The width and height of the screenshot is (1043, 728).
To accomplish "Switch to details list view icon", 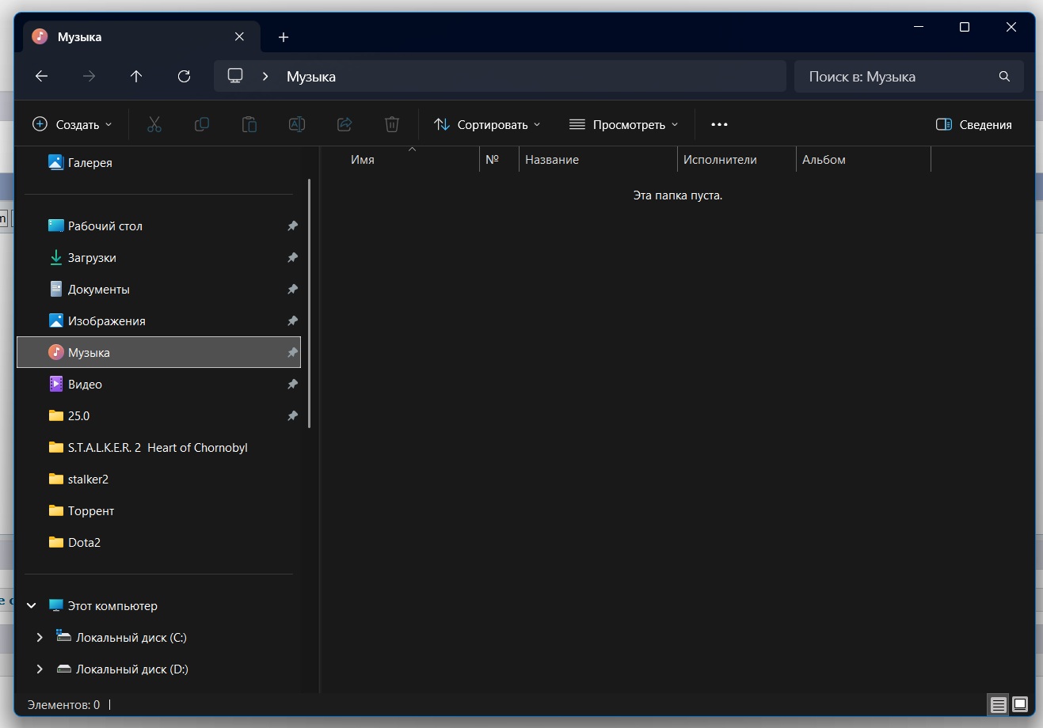I will point(999,704).
